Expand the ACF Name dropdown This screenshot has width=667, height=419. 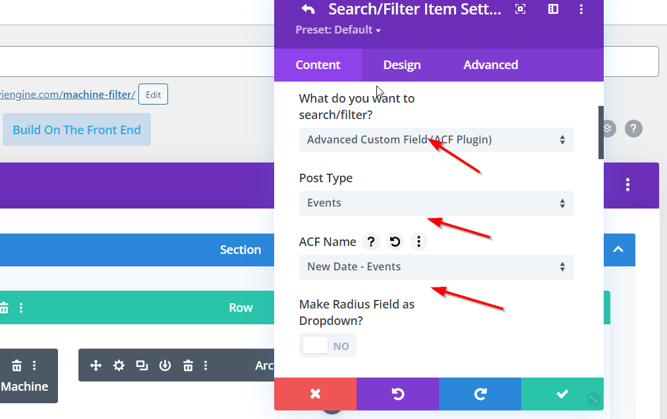(436, 267)
